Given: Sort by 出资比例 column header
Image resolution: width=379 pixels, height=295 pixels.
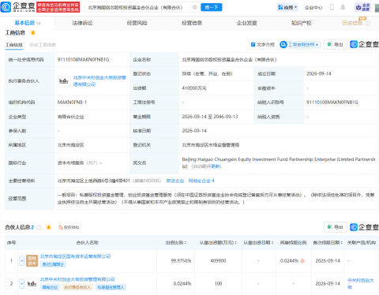Looking at the screenshot, I should tap(176, 243).
